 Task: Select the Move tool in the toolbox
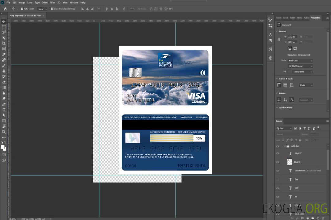tap(4, 21)
